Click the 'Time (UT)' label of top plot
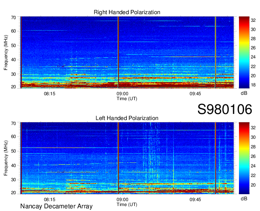The width and height of the screenshot is (260, 211). (x=127, y=99)
